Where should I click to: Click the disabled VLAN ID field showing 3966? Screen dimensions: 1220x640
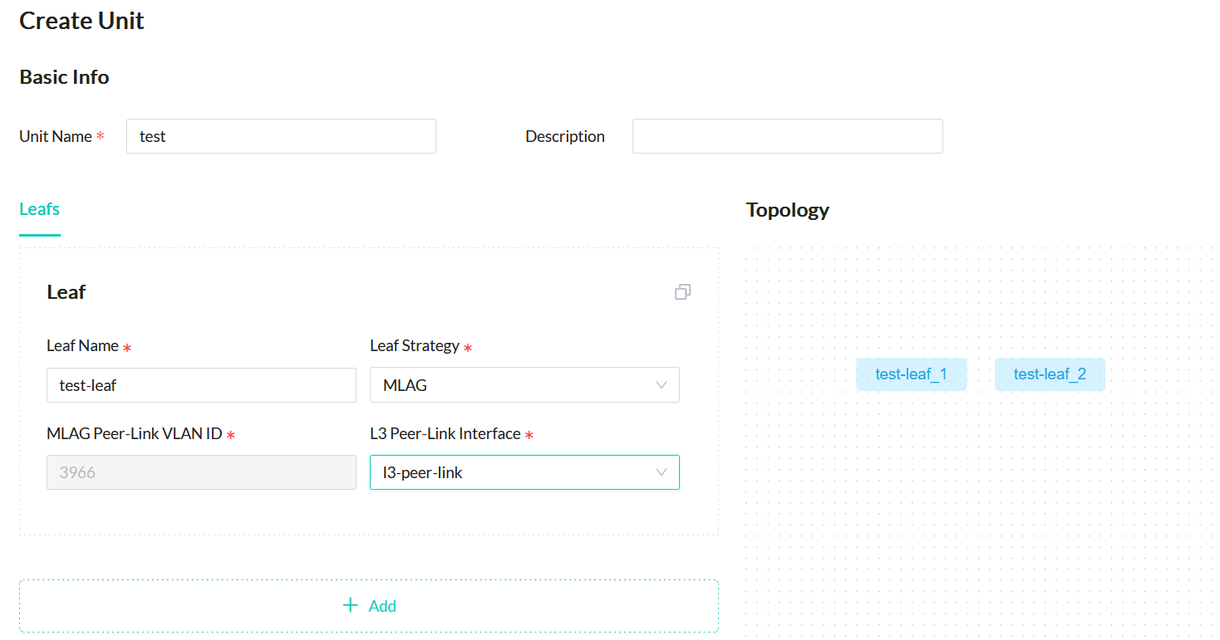coord(201,472)
